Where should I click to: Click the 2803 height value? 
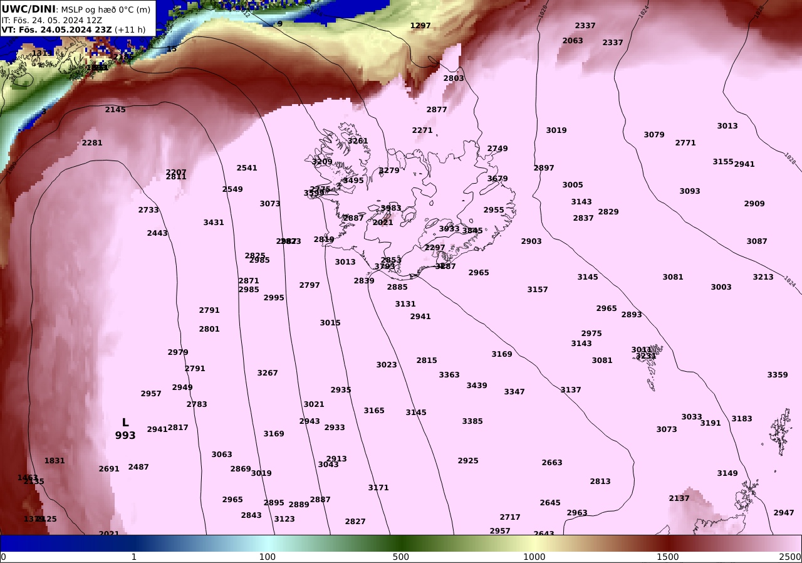pos(454,78)
